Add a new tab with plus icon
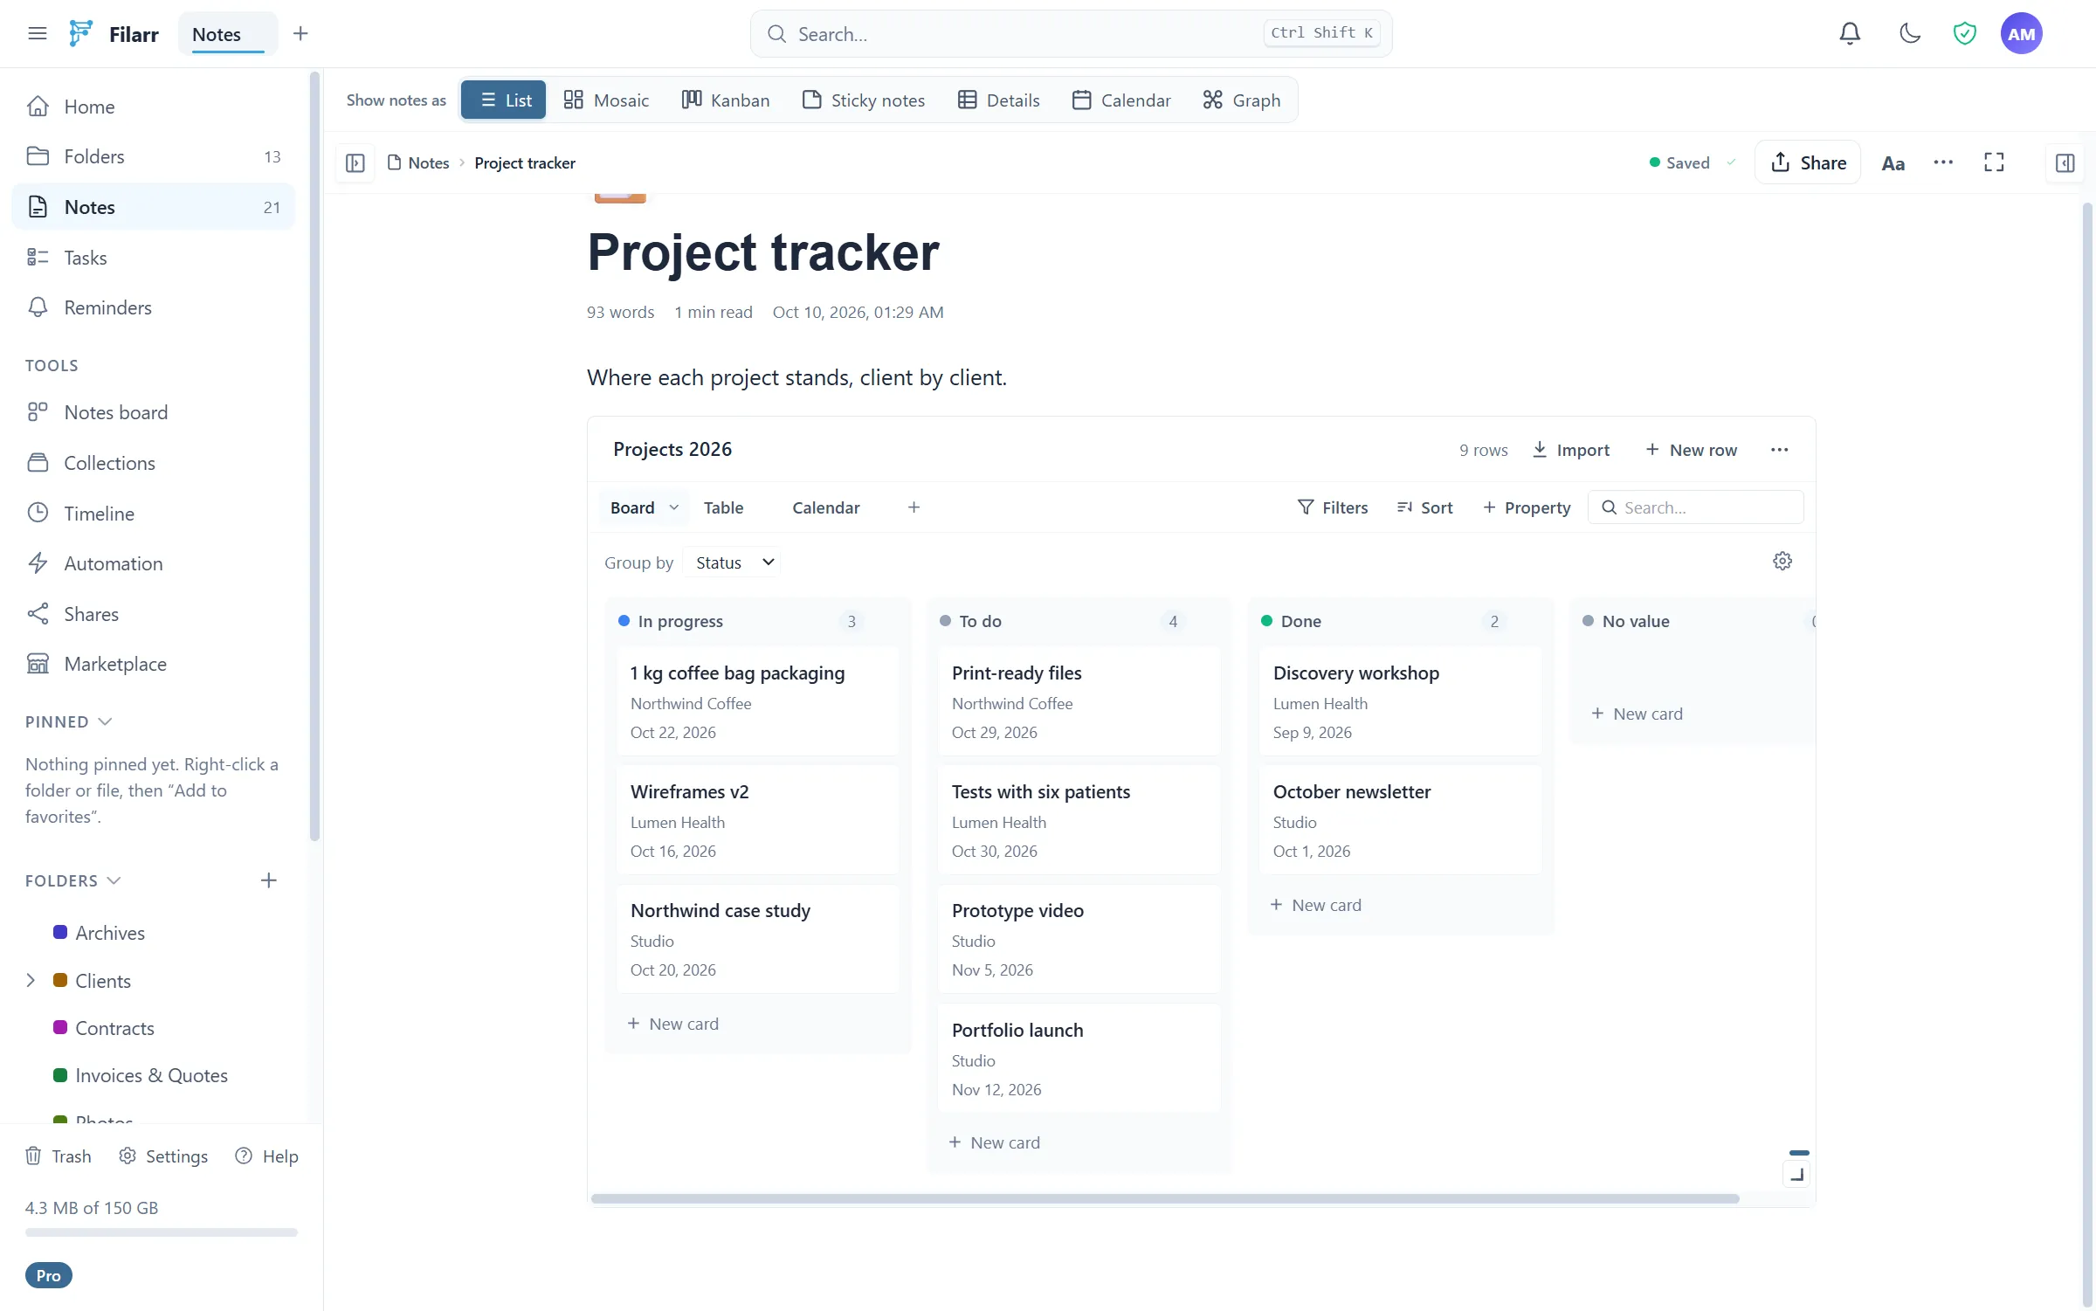This screenshot has height=1311, width=2096. click(300, 33)
